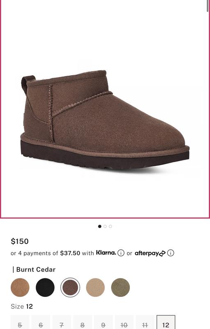Select Burnt Cedar brown swatch
Image resolution: width=210 pixels, height=329 pixels.
[70, 287]
